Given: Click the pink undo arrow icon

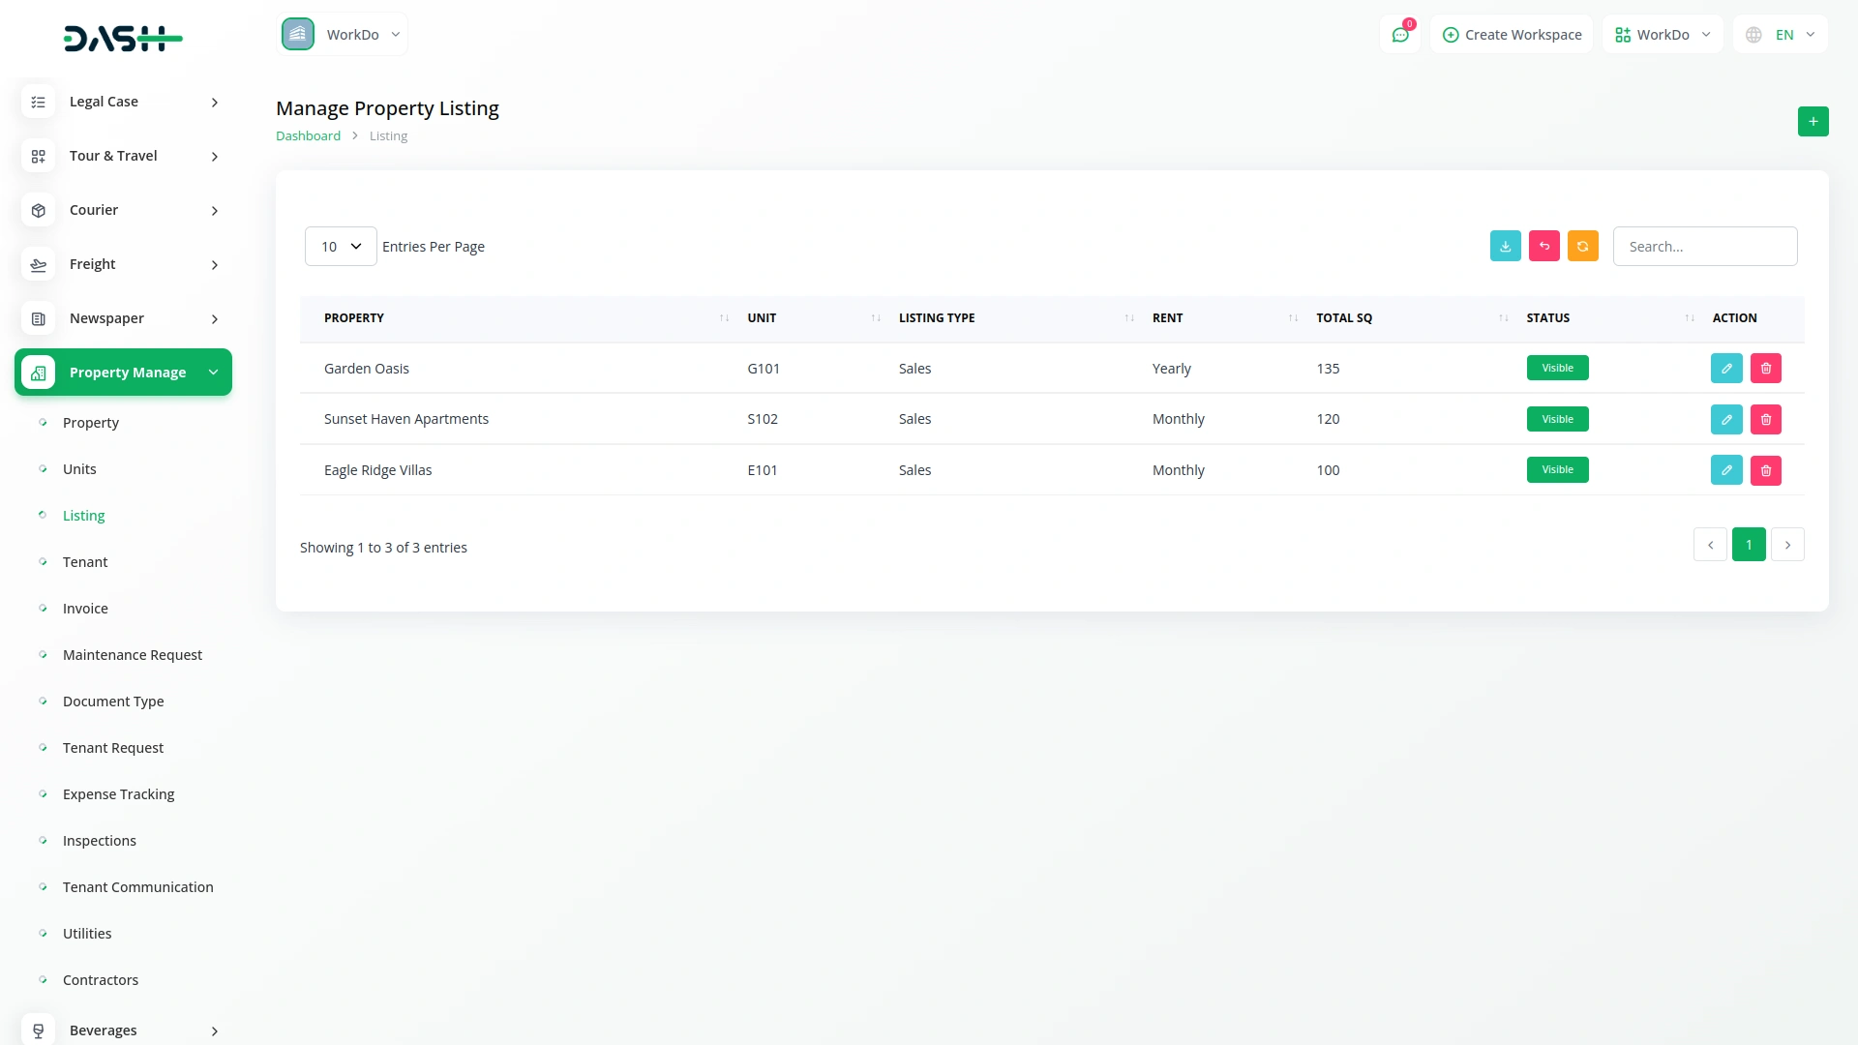Looking at the screenshot, I should click(x=1543, y=246).
